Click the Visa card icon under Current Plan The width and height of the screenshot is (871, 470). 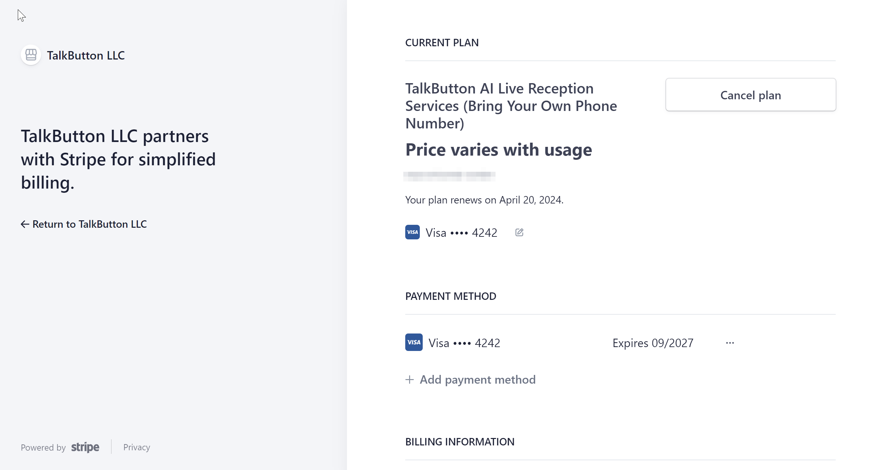point(412,232)
